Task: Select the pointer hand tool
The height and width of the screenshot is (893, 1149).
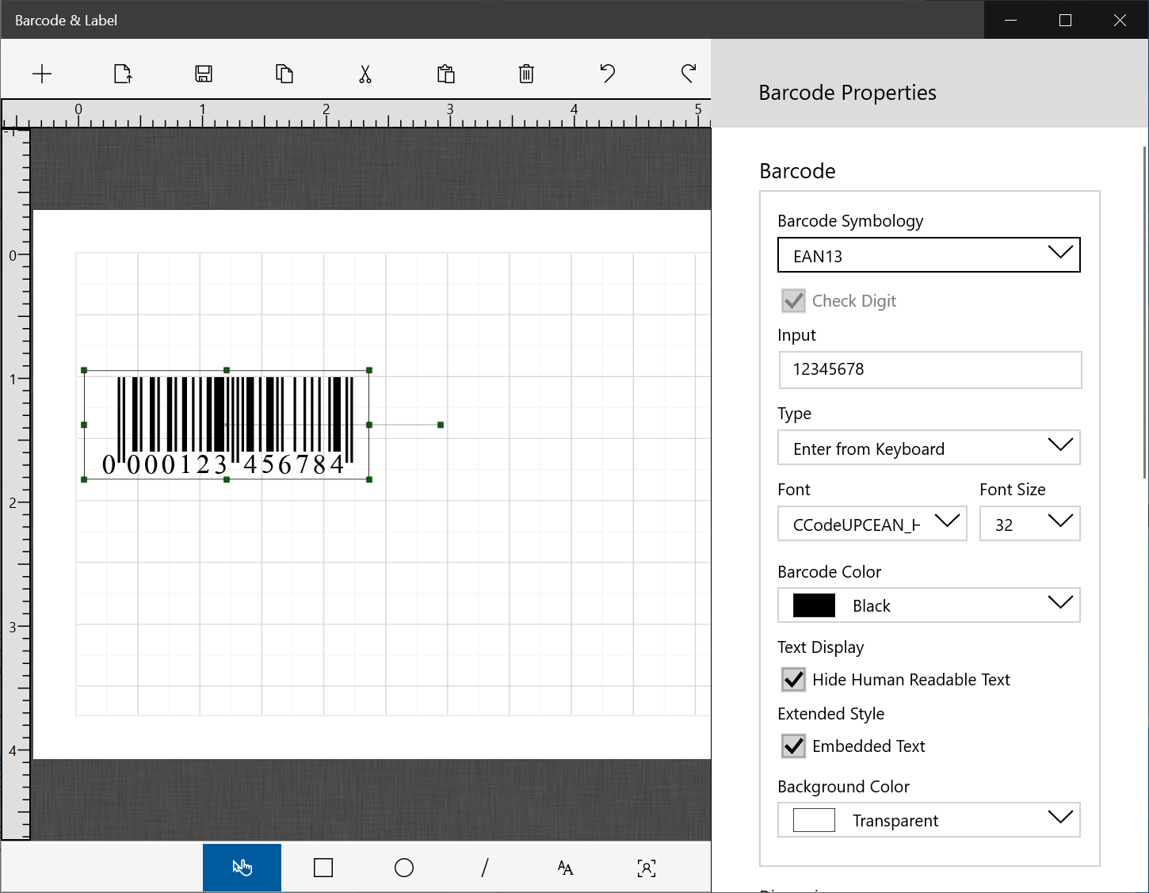Action: pos(242,868)
